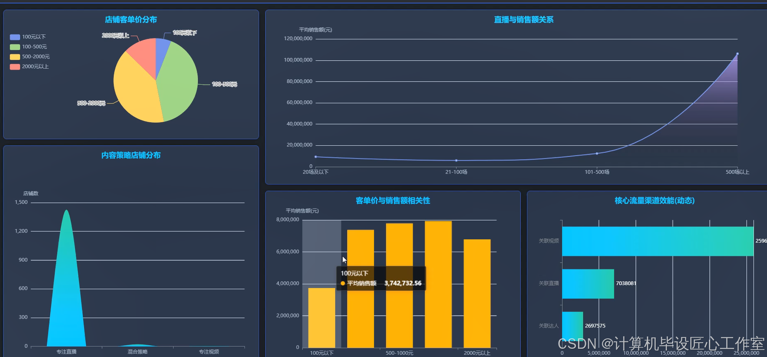Toggle the 2000元以上 legend entry
The width and height of the screenshot is (767, 357).
click(x=29, y=67)
